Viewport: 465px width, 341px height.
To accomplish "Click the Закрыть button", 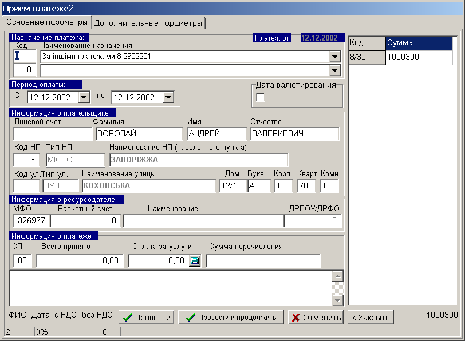I will click(371, 318).
